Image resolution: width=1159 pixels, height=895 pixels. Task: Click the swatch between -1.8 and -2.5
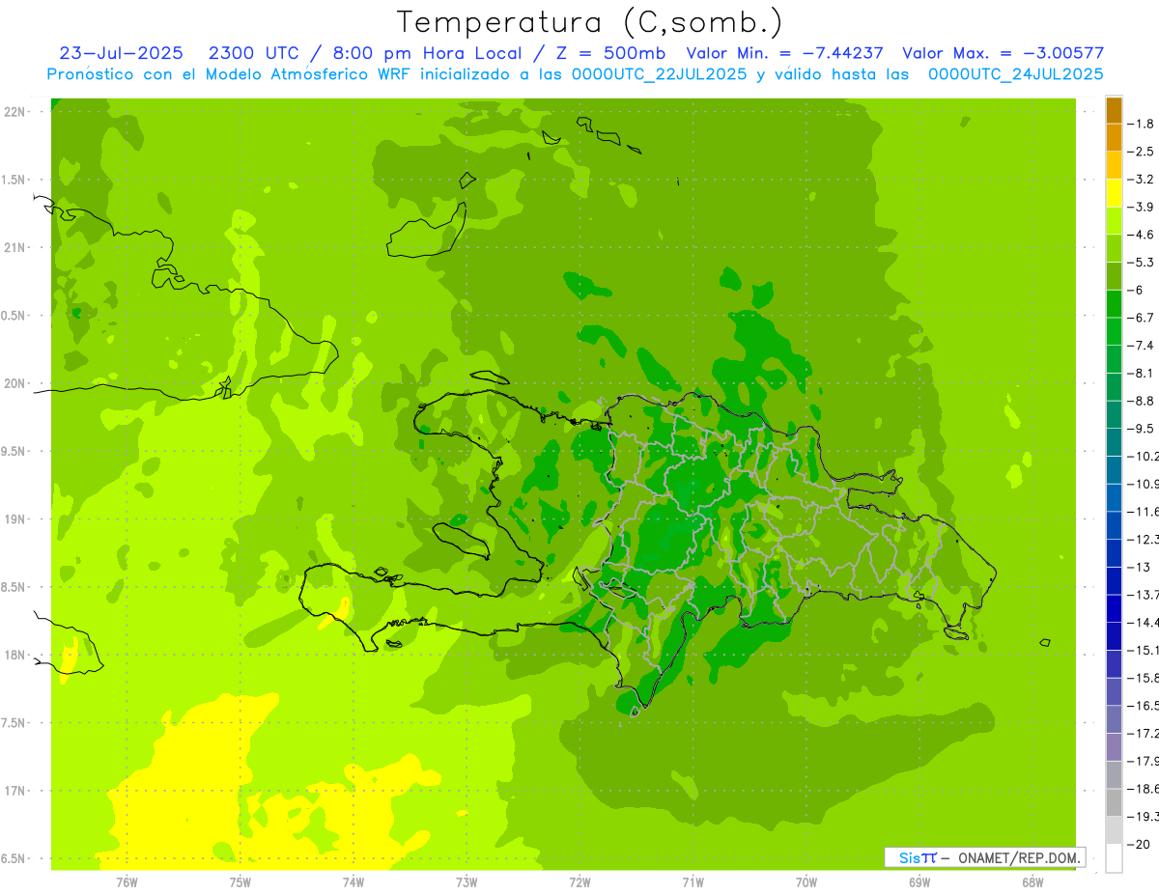pos(1114,137)
